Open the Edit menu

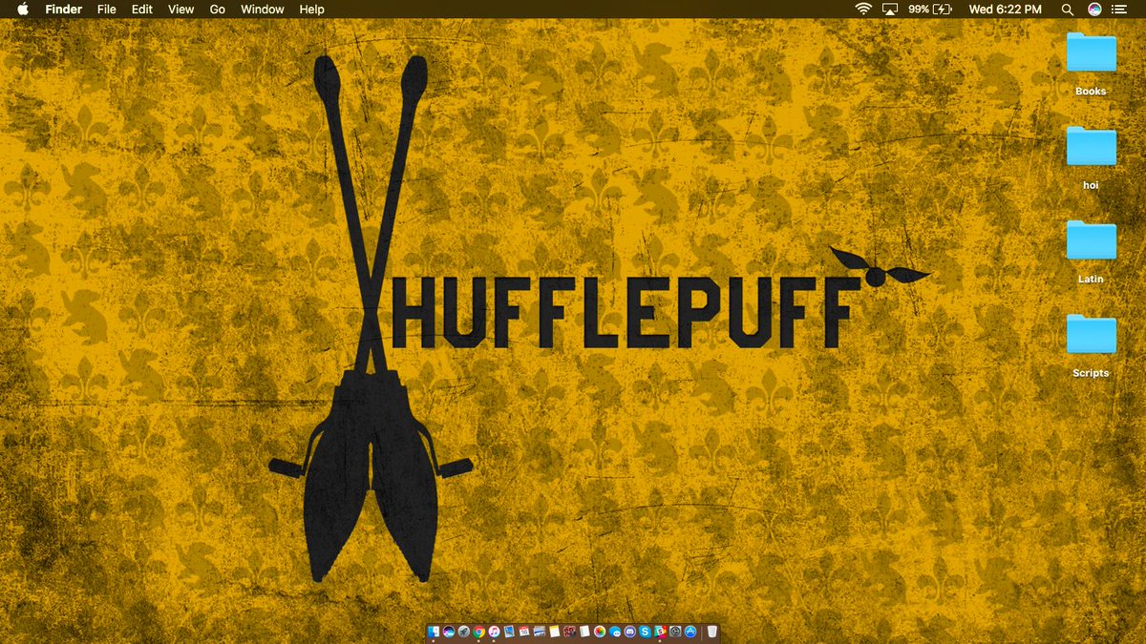142,10
